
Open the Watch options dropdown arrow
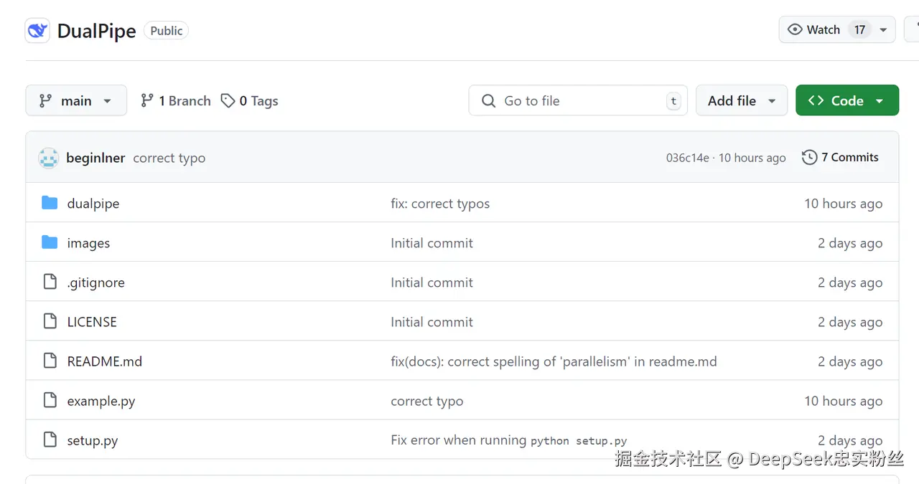[883, 29]
